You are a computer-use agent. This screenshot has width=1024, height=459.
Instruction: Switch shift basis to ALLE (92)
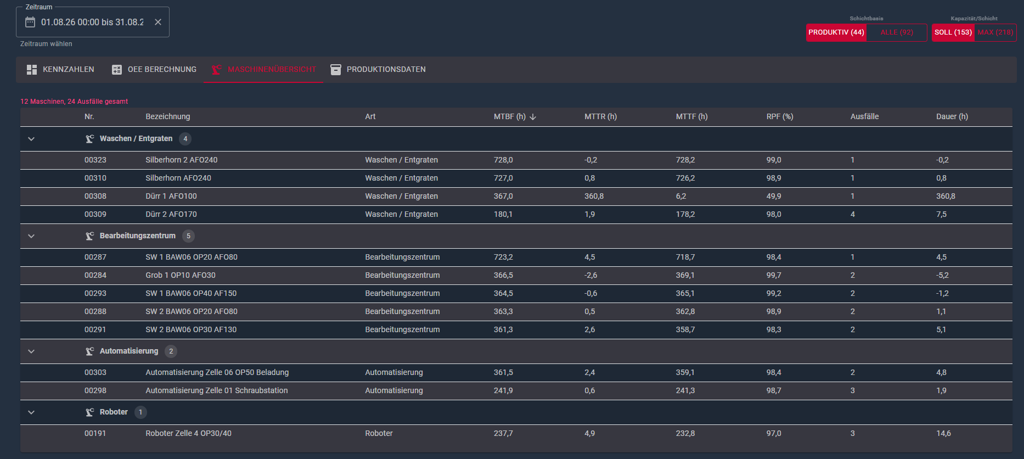click(897, 32)
